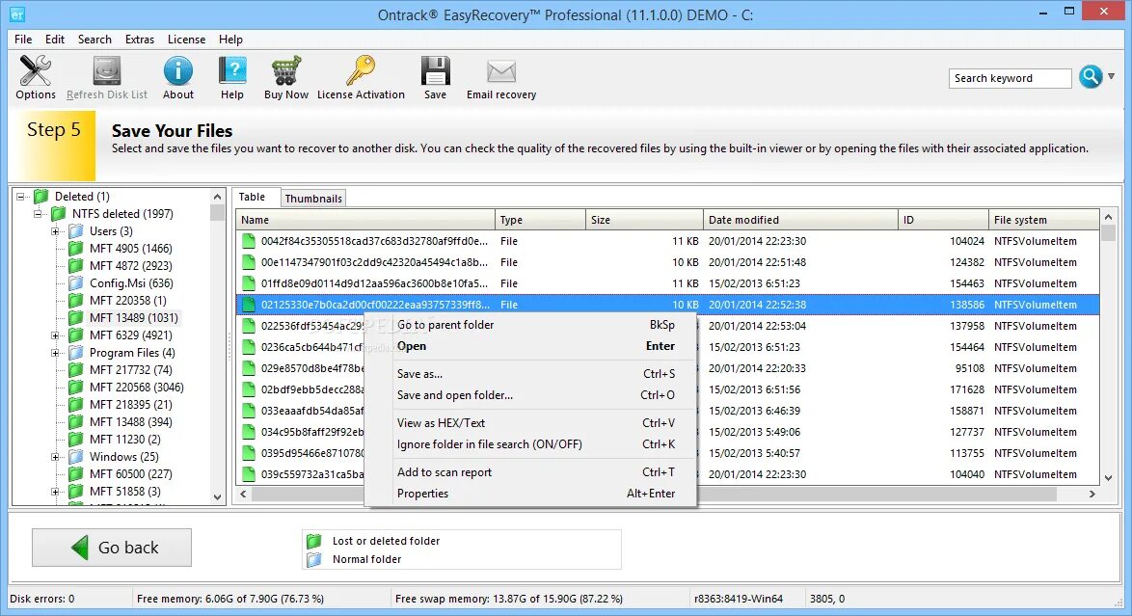This screenshot has width=1132, height=616.
Task: Sort by the Type column header
Action: [540, 220]
